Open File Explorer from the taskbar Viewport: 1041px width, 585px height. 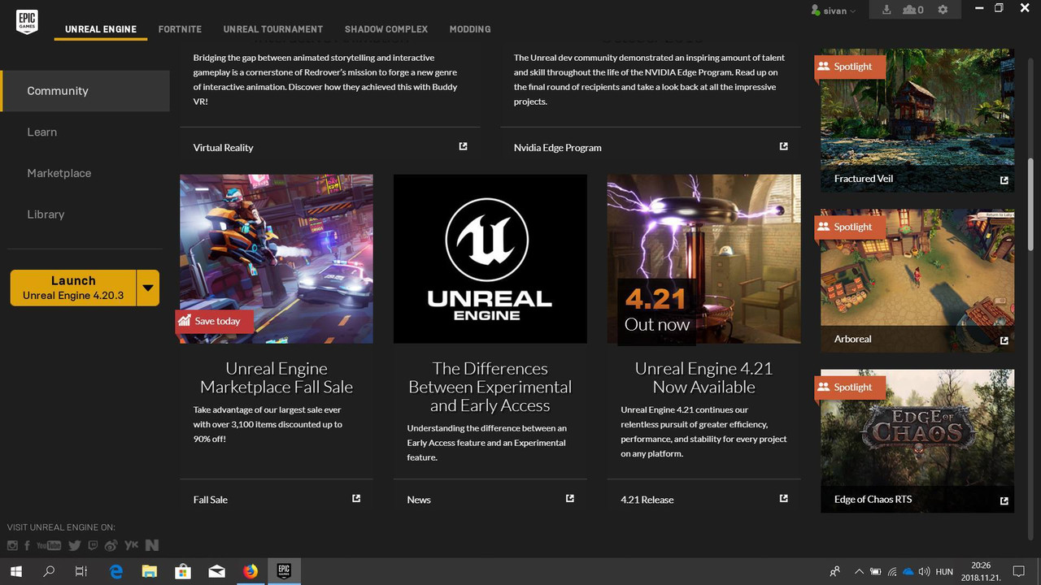[149, 571]
